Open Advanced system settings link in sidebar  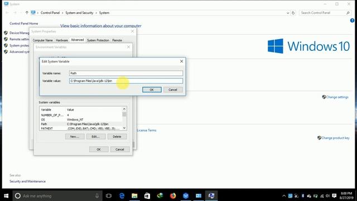pos(20,52)
